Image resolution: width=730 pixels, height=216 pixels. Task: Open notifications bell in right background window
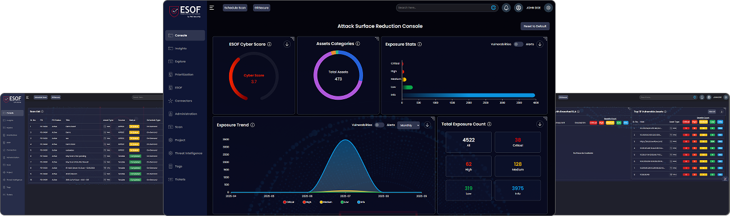point(702,97)
